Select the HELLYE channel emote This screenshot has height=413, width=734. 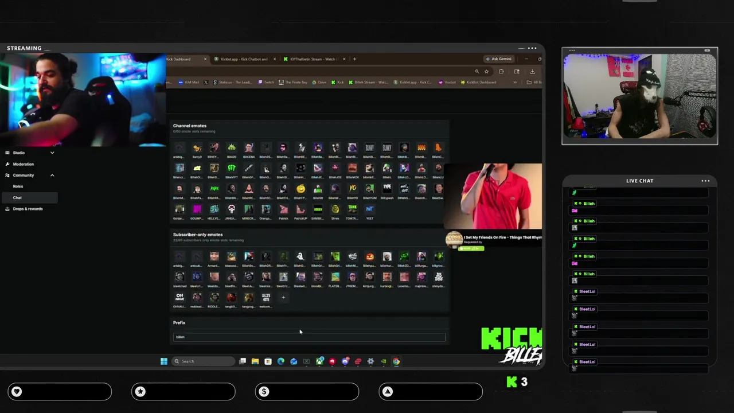[214, 210]
